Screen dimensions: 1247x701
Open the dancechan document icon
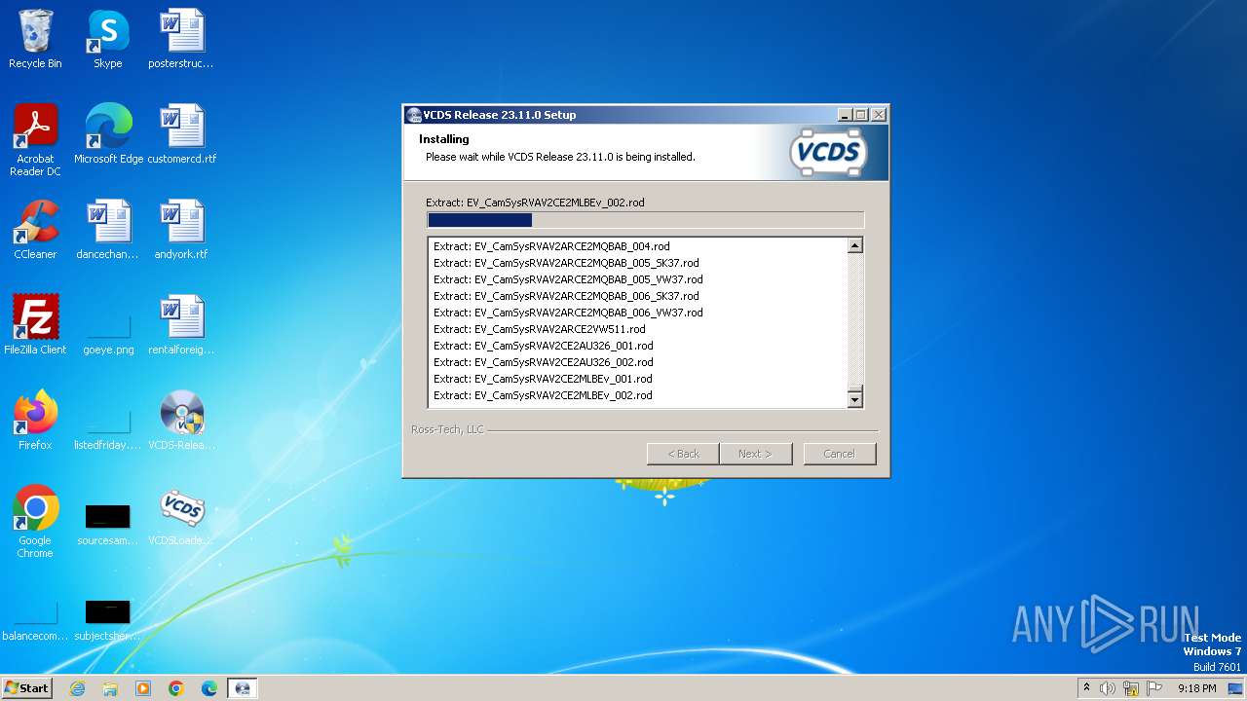click(x=107, y=230)
